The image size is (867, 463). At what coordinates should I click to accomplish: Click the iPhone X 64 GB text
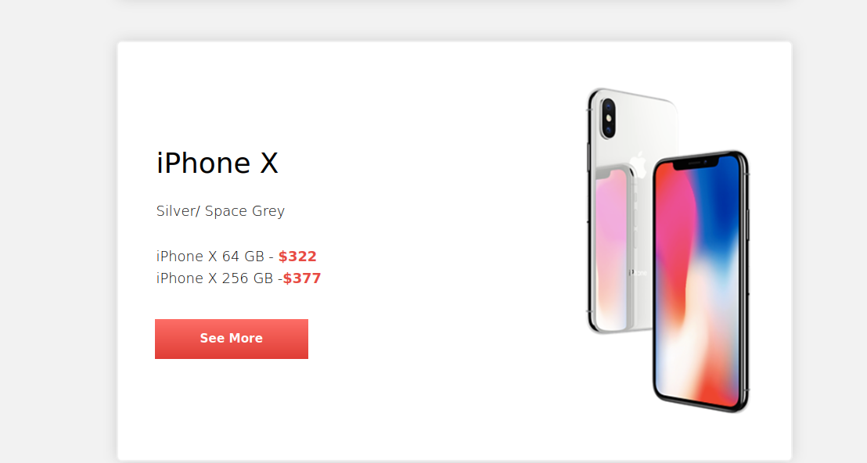pyautogui.click(x=210, y=257)
